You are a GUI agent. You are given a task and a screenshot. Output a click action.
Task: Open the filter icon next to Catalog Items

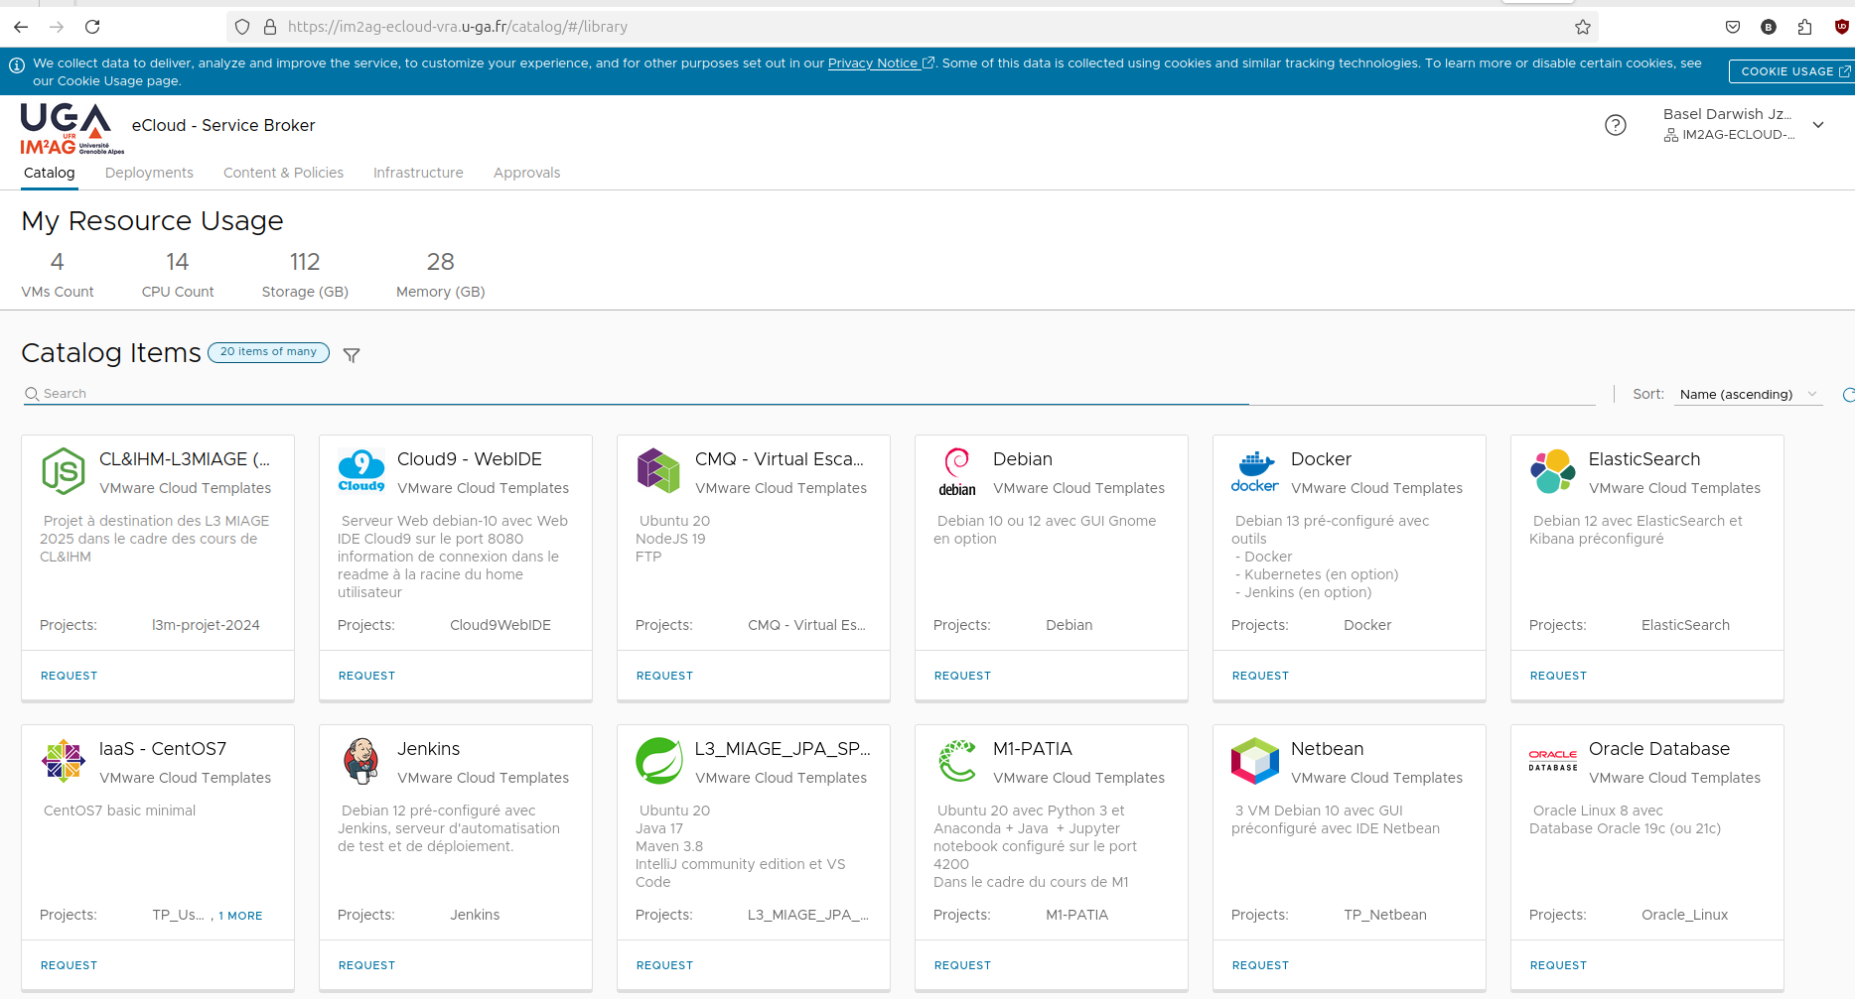(351, 354)
